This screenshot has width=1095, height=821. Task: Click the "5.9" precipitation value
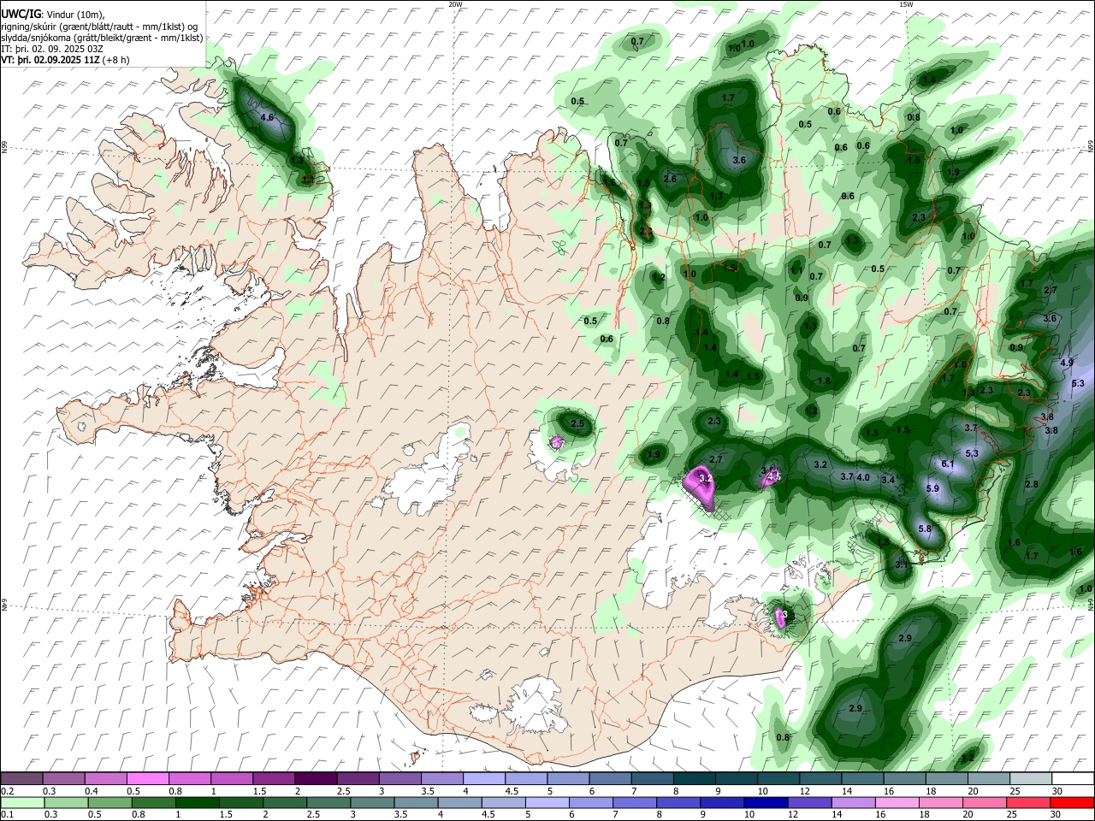click(x=932, y=488)
